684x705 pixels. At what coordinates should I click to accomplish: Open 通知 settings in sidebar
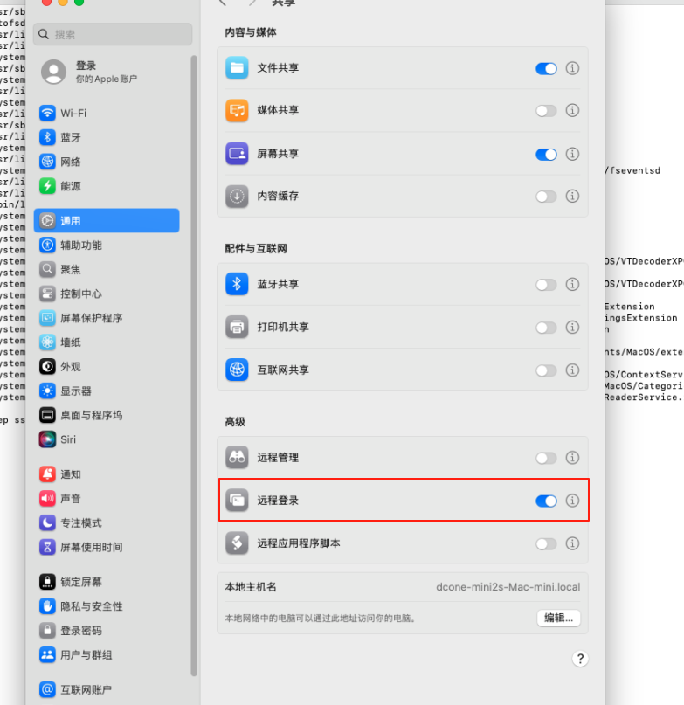click(107, 473)
